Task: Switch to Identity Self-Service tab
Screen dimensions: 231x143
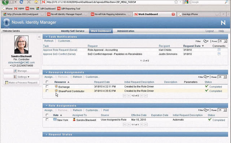Action: point(73,31)
